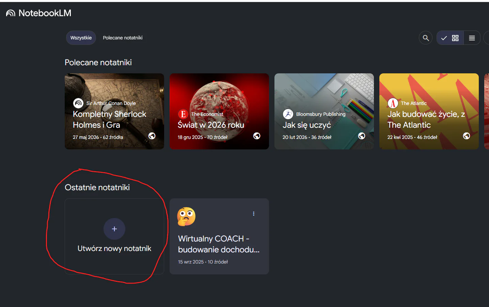489x307 pixels.
Task: Click The Economist publisher name
Action: point(207,114)
